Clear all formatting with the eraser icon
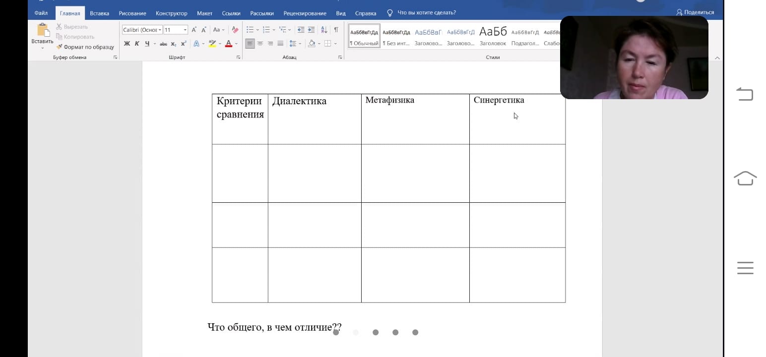 235,30
